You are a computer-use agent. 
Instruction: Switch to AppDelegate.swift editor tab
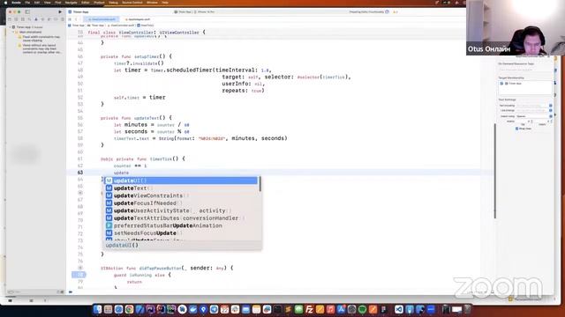[x=138, y=19]
